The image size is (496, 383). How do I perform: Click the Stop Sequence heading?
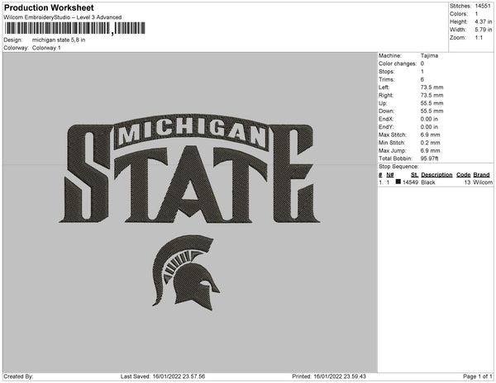tap(398, 167)
